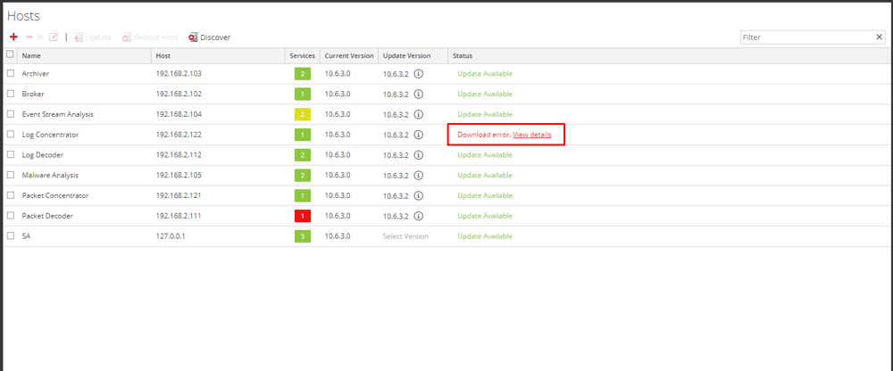The width and height of the screenshot is (893, 371).
Task: Click the IP address 192.168.2.104
Action: click(179, 114)
